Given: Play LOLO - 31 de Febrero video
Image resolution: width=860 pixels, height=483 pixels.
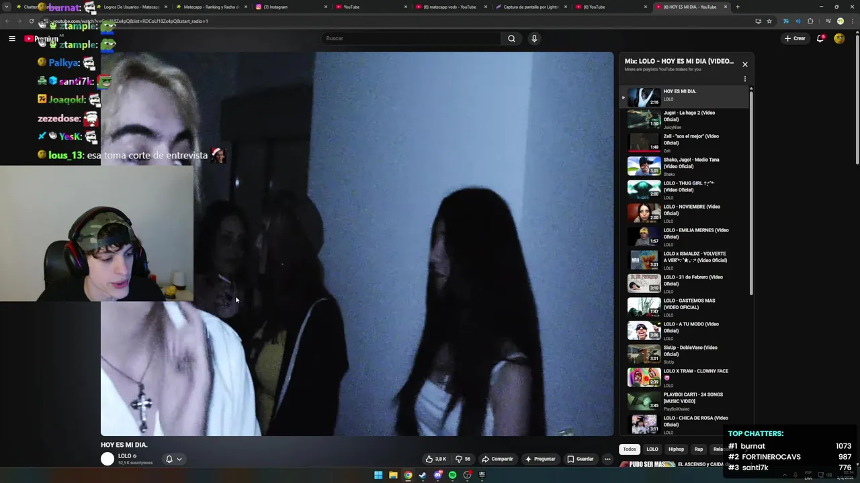Looking at the screenshot, I should tap(685, 284).
